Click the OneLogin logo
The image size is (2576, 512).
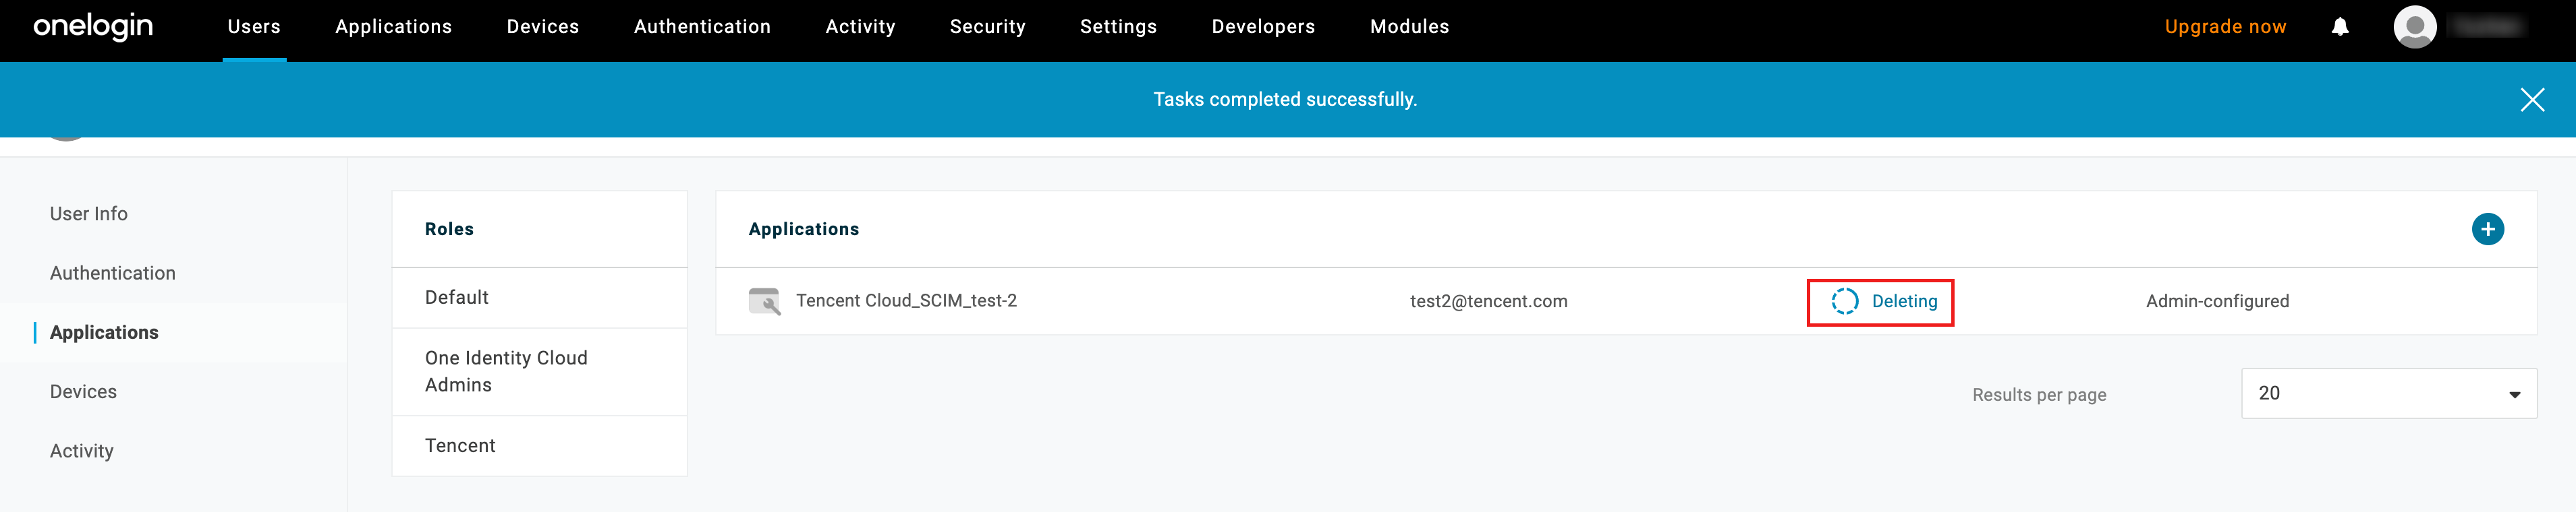point(93,27)
